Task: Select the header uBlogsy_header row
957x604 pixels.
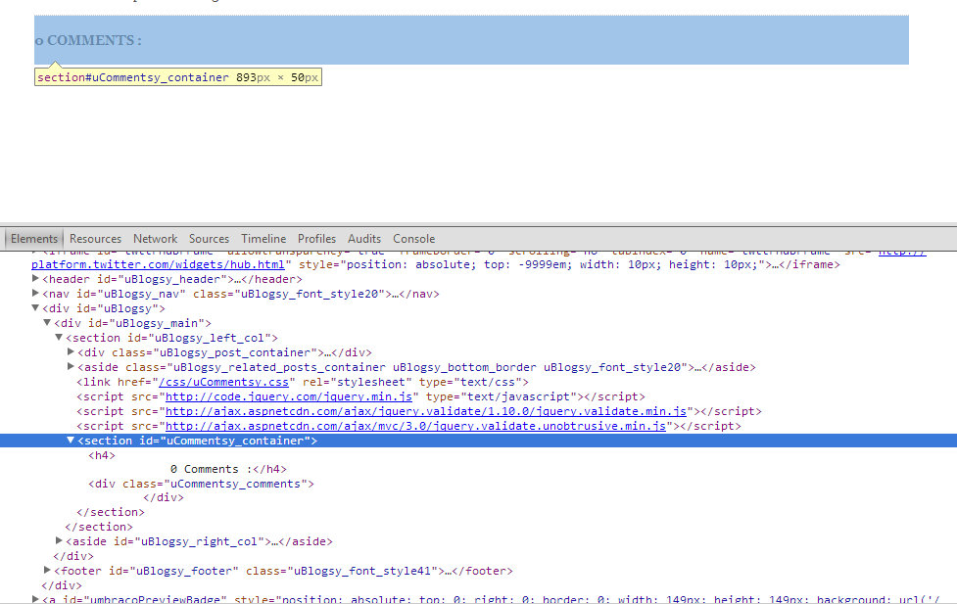Action: click(x=172, y=279)
